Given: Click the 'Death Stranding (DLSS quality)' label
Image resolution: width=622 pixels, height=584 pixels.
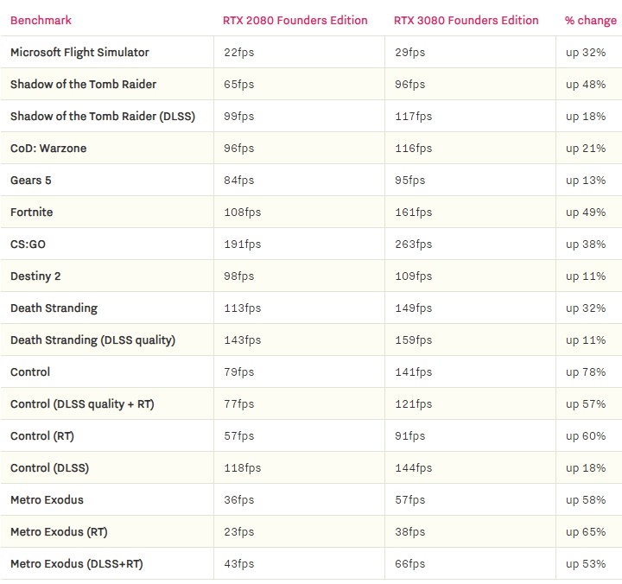Looking at the screenshot, I should (92, 340).
